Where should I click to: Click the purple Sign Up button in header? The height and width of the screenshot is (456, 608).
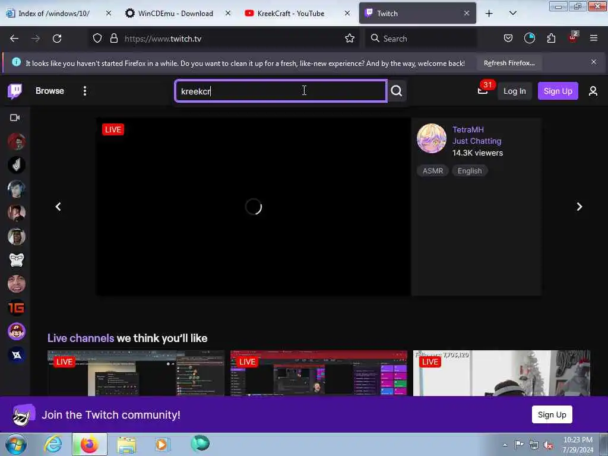[x=558, y=91]
